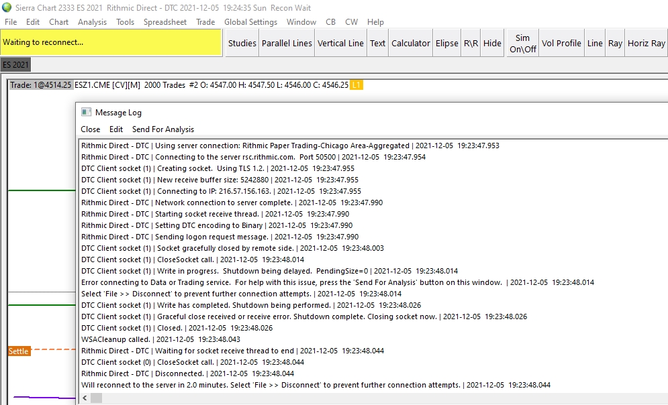Select log line 'Waiting for socket receive thread to end'
The width and height of the screenshot is (668, 405).
pyautogui.click(x=232, y=351)
